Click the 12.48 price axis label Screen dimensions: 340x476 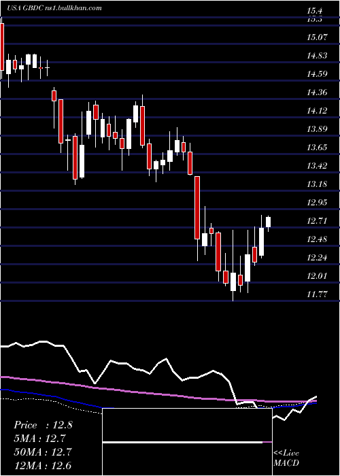318,239
